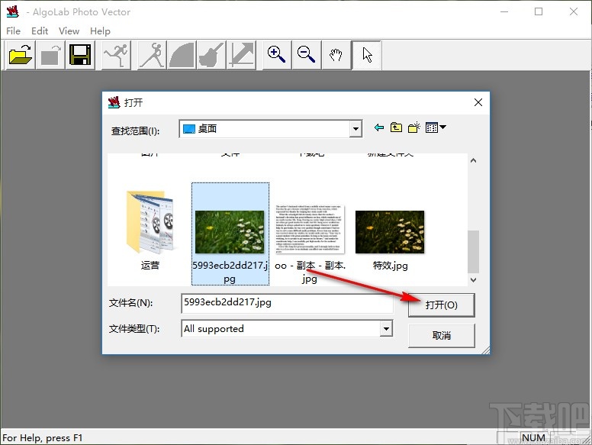This screenshot has height=445, width=592.
Task: Select the 5993ecb2dd217.jpg thumbnail
Action: point(230,234)
